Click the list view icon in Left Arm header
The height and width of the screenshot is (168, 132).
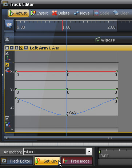pos(26,48)
